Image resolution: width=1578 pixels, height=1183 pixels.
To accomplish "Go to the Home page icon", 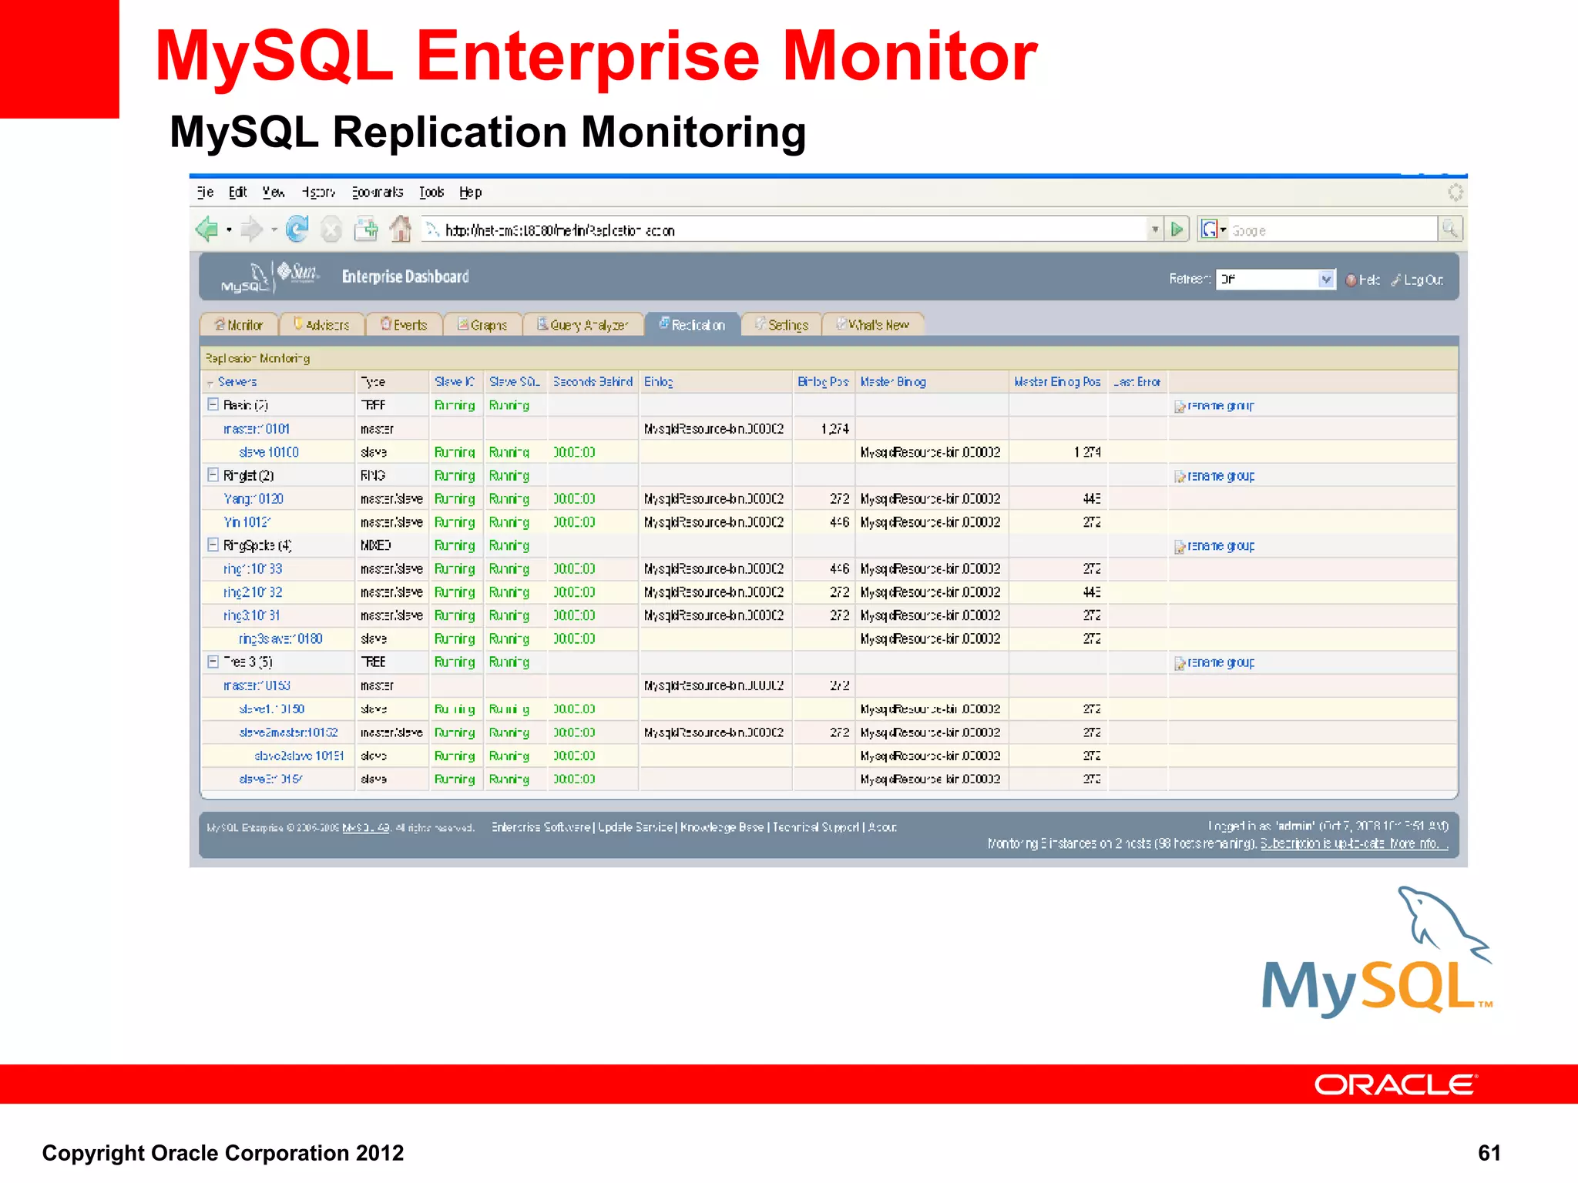I will [x=400, y=229].
